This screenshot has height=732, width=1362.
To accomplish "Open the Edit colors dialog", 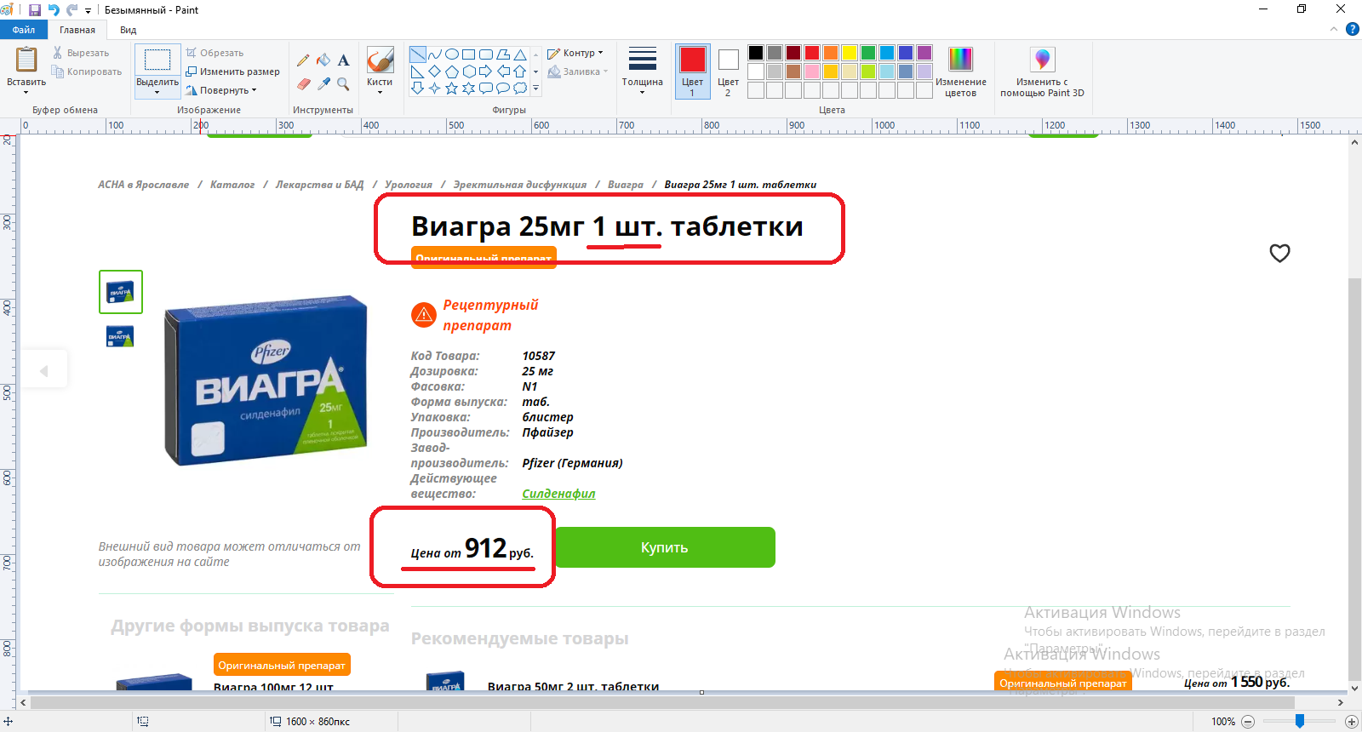I will point(961,72).
